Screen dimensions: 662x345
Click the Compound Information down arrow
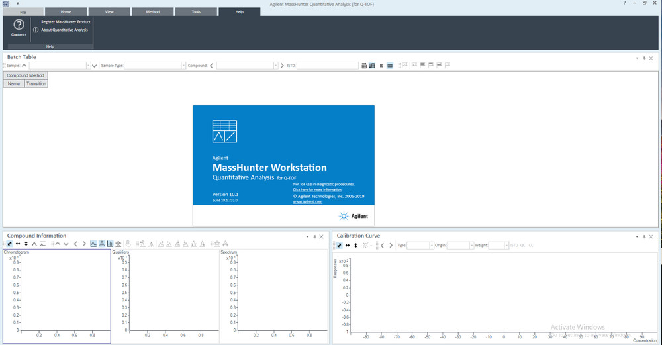click(66, 244)
